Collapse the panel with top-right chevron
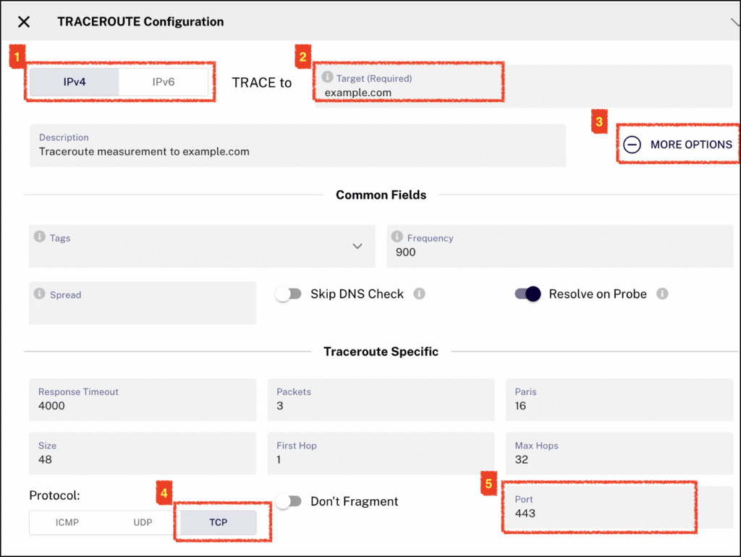Viewport: 741px width, 557px height. 734,22
